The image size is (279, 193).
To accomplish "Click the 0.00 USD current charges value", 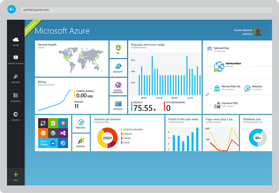I will click(84, 96).
